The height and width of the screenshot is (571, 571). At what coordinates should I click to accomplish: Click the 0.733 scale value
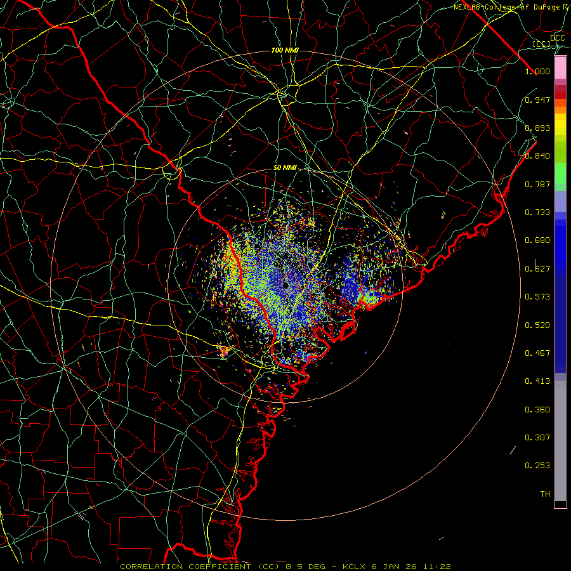click(x=537, y=213)
